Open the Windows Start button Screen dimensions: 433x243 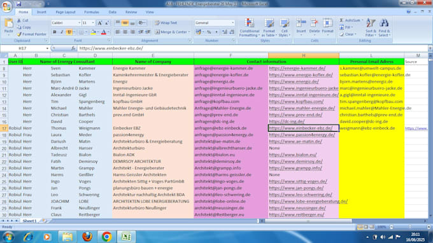[x=8, y=237]
